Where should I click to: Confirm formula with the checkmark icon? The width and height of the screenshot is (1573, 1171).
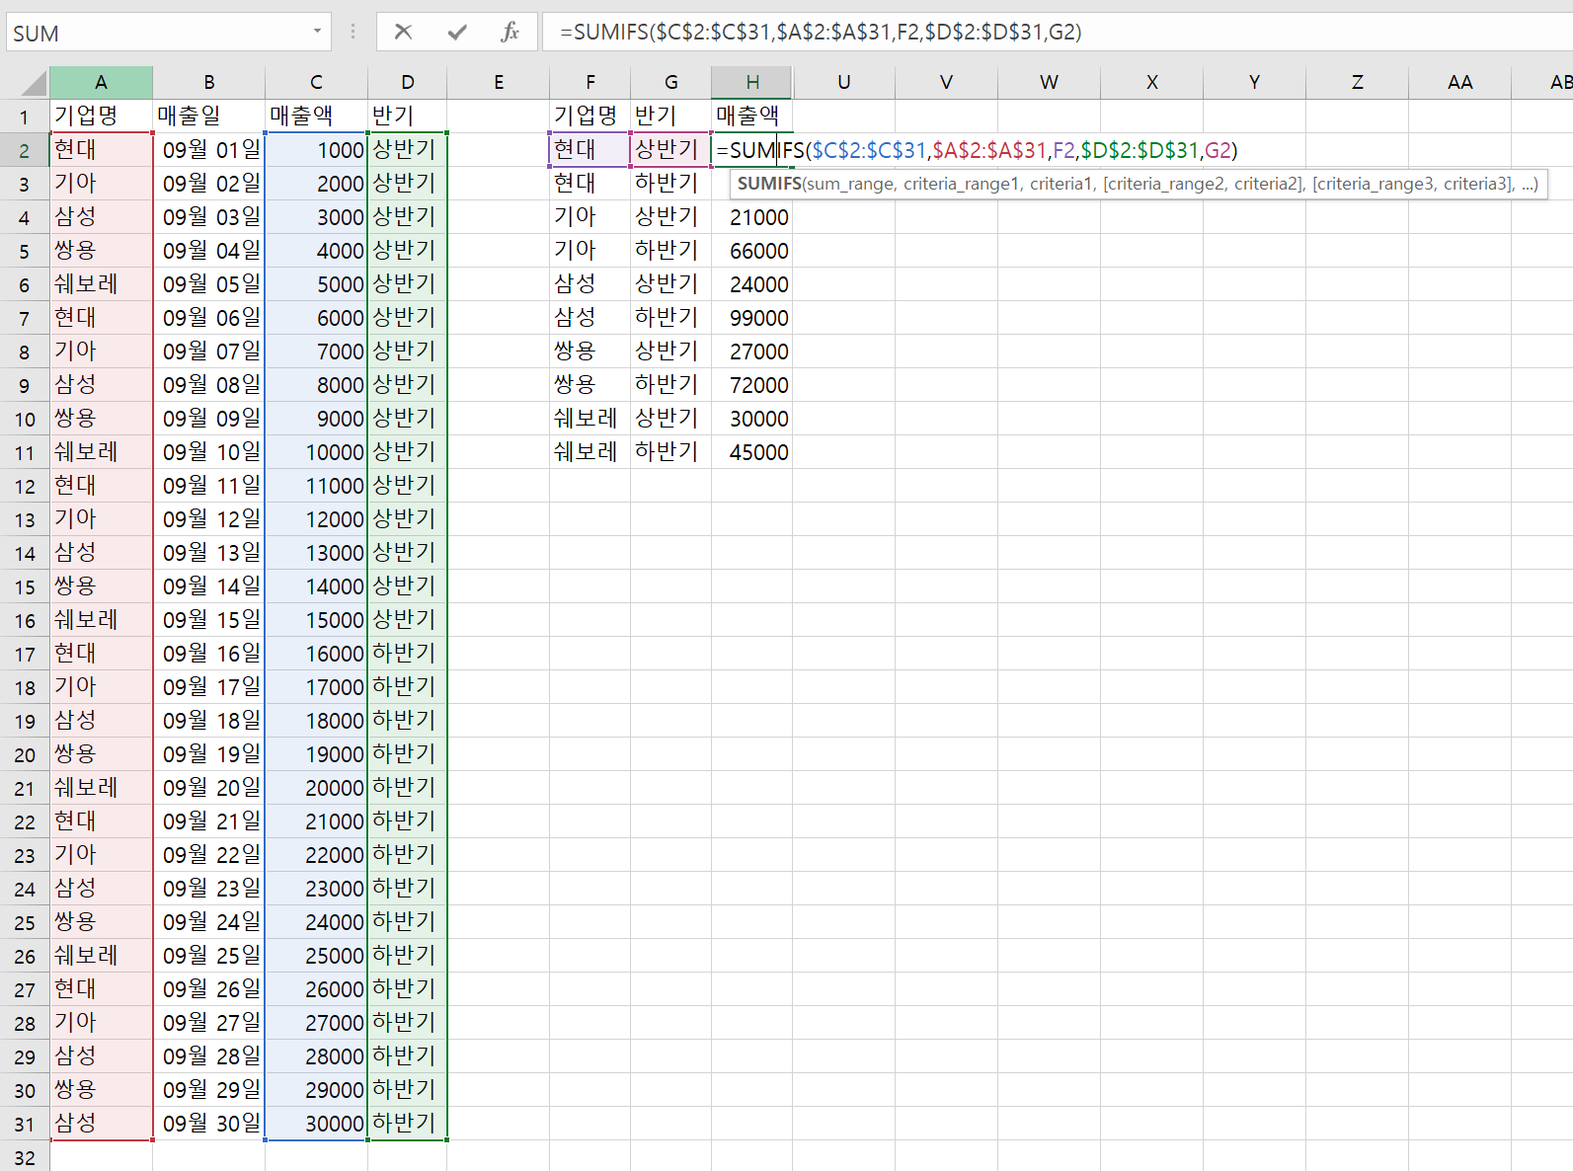pyautogui.click(x=457, y=32)
